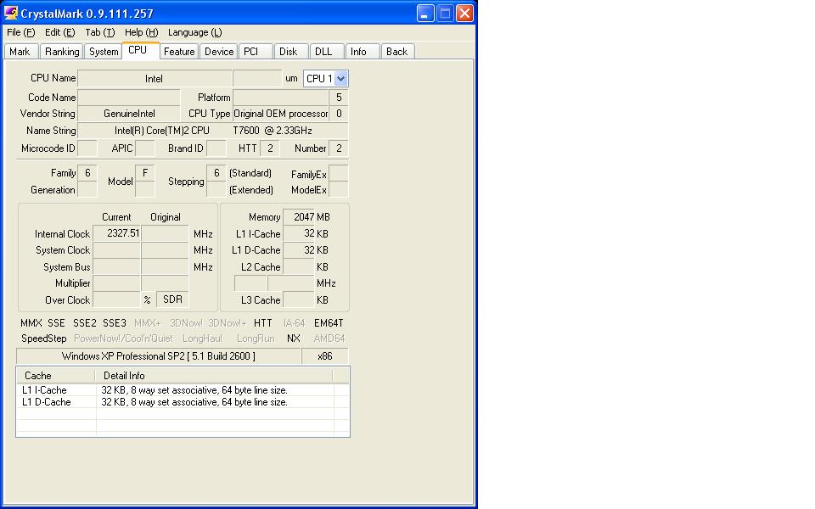Click the Model value F field
The width and height of the screenshot is (815, 509).
[x=145, y=173]
